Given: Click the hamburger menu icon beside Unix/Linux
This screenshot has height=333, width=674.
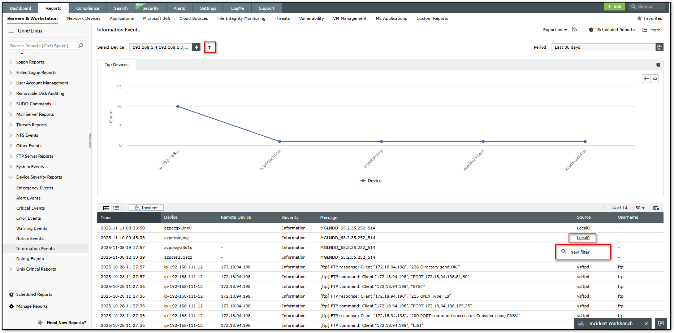Looking at the screenshot, I should tap(11, 31).
